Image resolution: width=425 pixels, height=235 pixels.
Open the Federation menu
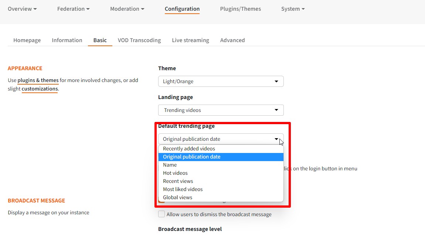tap(73, 8)
